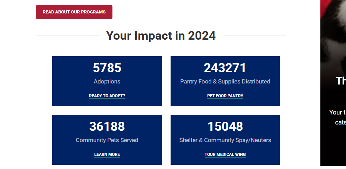Follow the Pet Food Pantry link
This screenshot has height=169, width=346.
(225, 96)
